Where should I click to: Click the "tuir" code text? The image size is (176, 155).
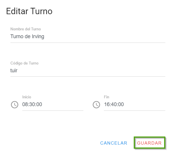(x=14, y=71)
